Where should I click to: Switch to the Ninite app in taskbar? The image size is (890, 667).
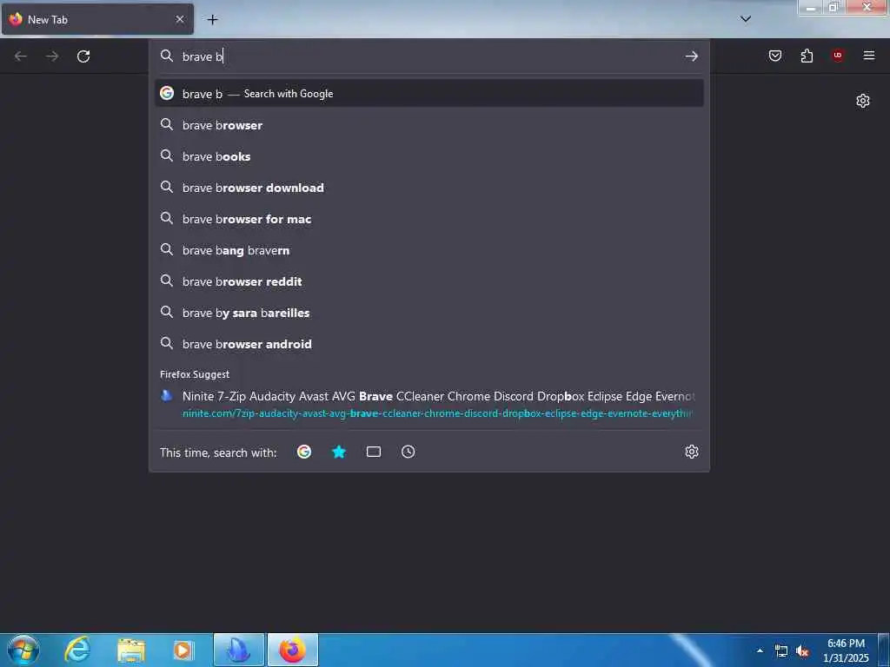click(239, 650)
